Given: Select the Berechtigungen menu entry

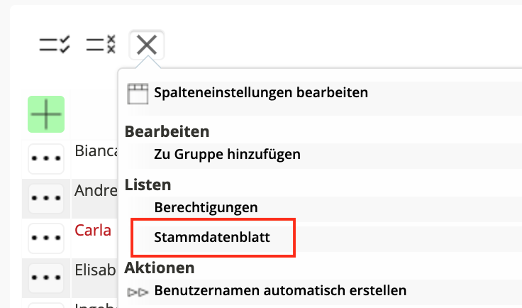Looking at the screenshot, I should [206, 207].
